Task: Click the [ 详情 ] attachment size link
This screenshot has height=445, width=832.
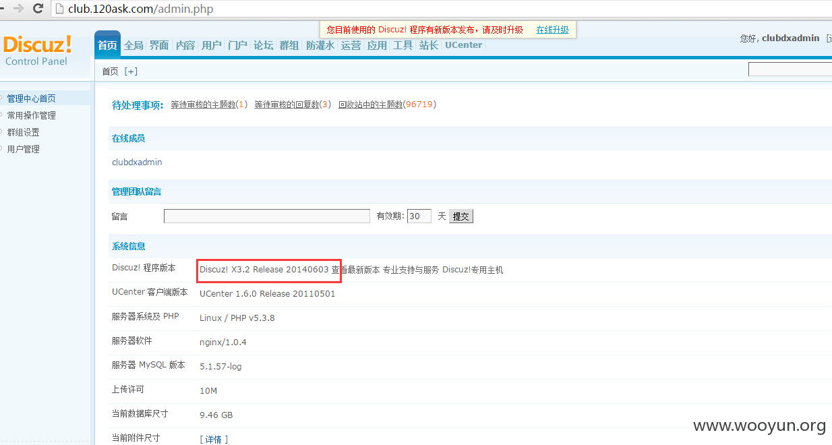Action: tap(214, 439)
